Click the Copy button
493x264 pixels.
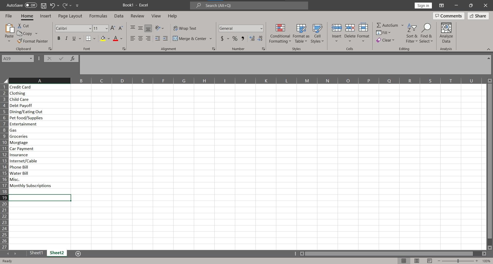[25, 33]
